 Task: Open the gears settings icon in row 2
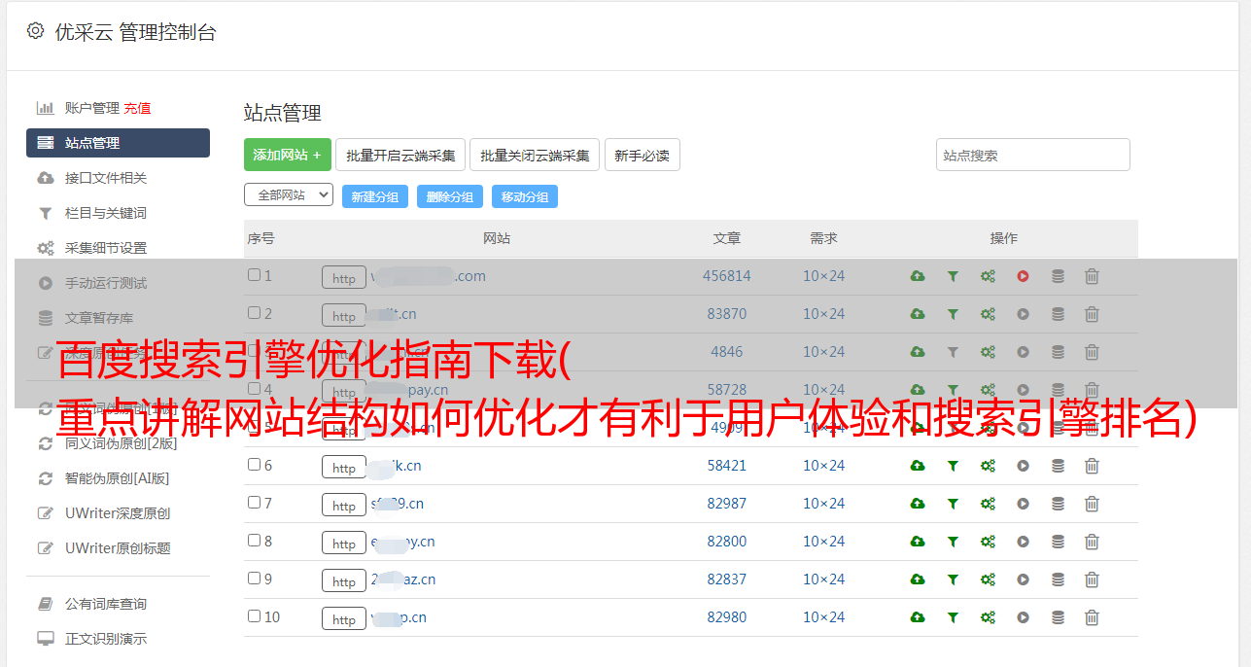click(988, 314)
